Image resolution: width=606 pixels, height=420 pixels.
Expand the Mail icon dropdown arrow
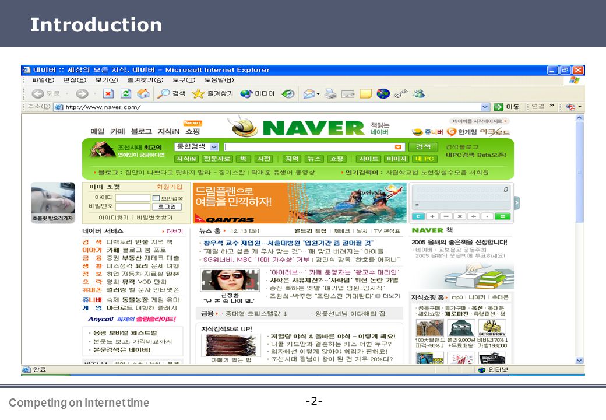coord(318,94)
